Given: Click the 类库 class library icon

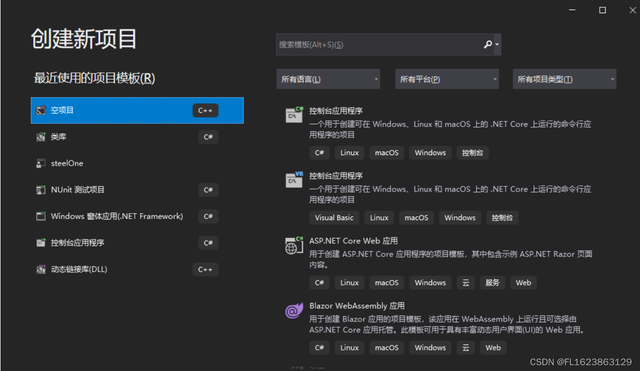Looking at the screenshot, I should click(41, 137).
